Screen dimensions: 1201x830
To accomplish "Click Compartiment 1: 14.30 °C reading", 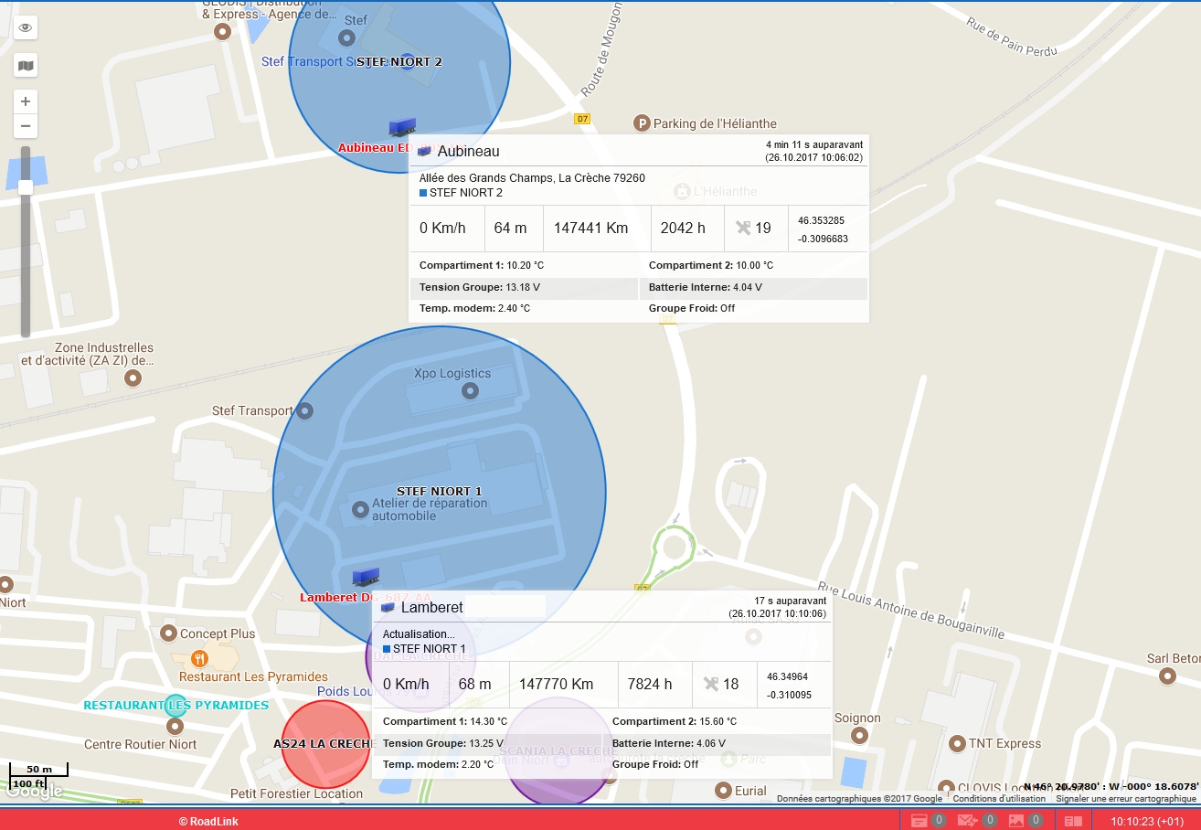I will coord(445,722).
